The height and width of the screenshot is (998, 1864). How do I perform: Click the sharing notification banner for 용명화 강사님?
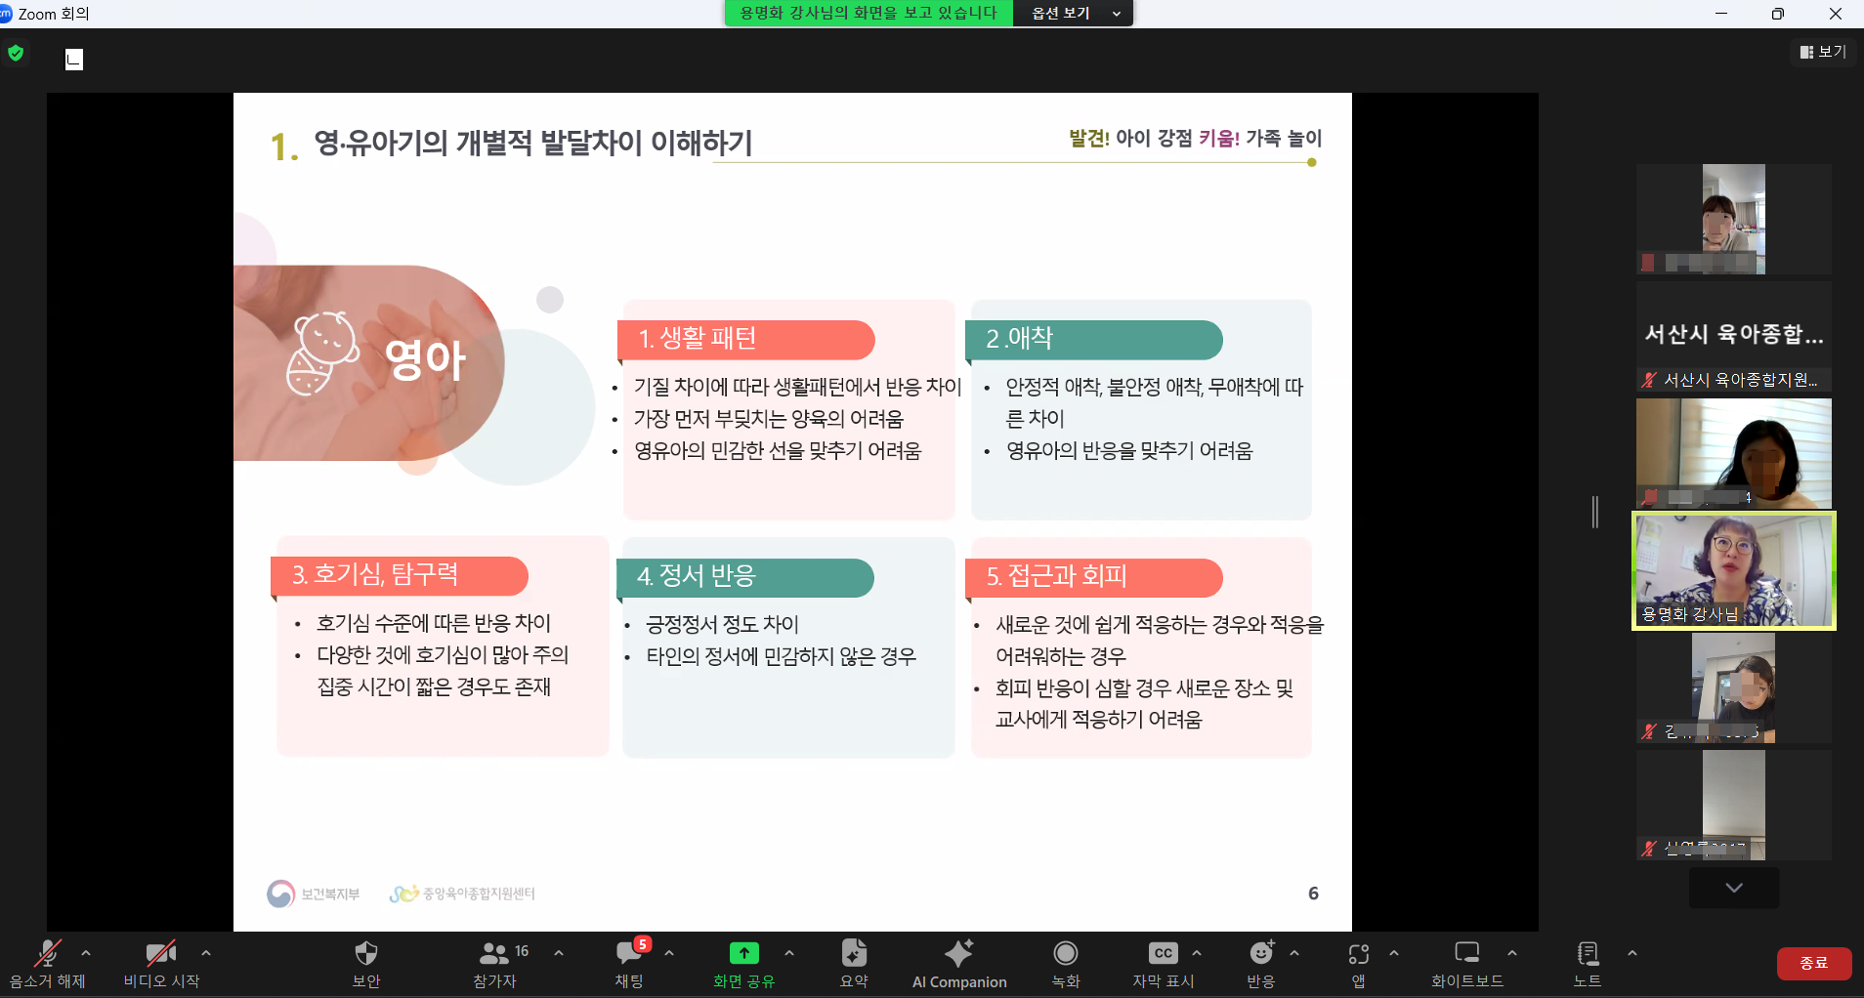click(868, 13)
